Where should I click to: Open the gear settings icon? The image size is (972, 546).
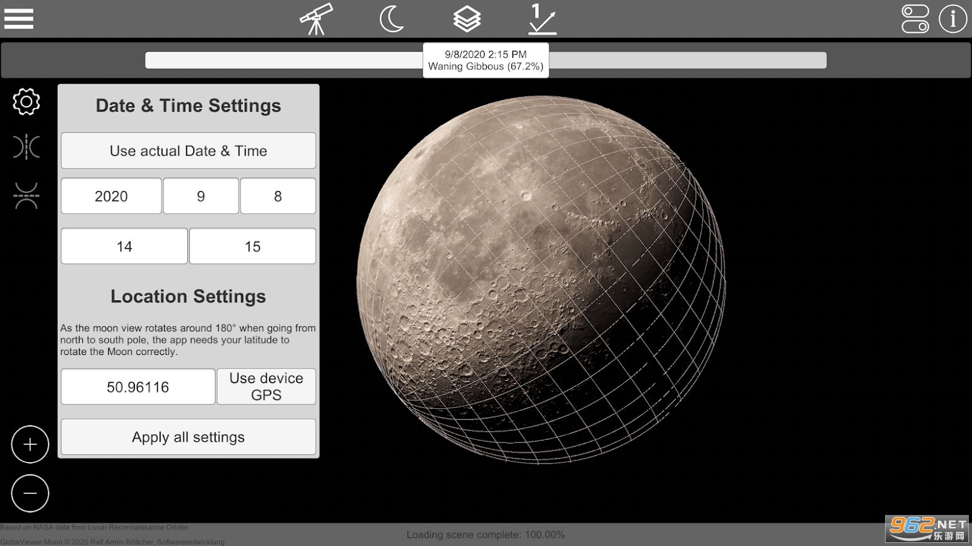(x=26, y=101)
